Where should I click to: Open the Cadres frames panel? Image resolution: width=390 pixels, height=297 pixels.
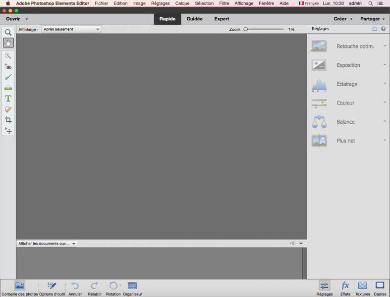point(380,288)
